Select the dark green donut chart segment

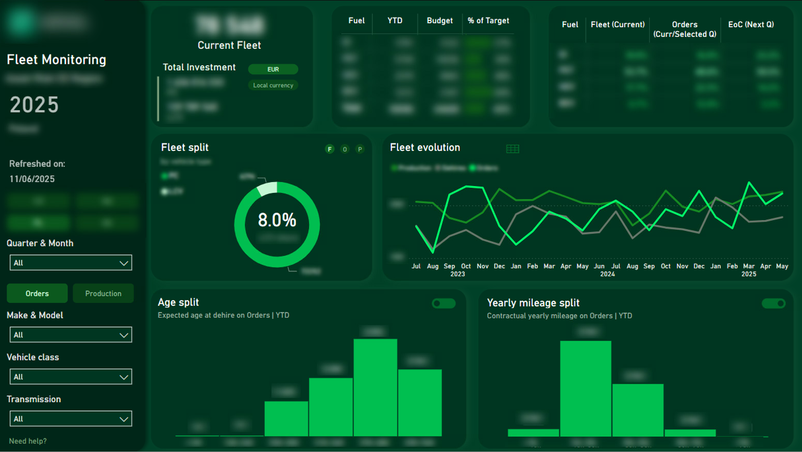point(277,262)
